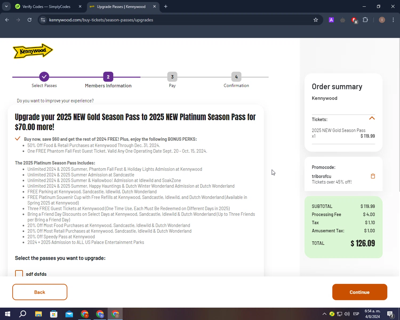This screenshot has width=400, height=320.
Task: Open the first Chrome taskbar icon
Action: (x=85, y=314)
